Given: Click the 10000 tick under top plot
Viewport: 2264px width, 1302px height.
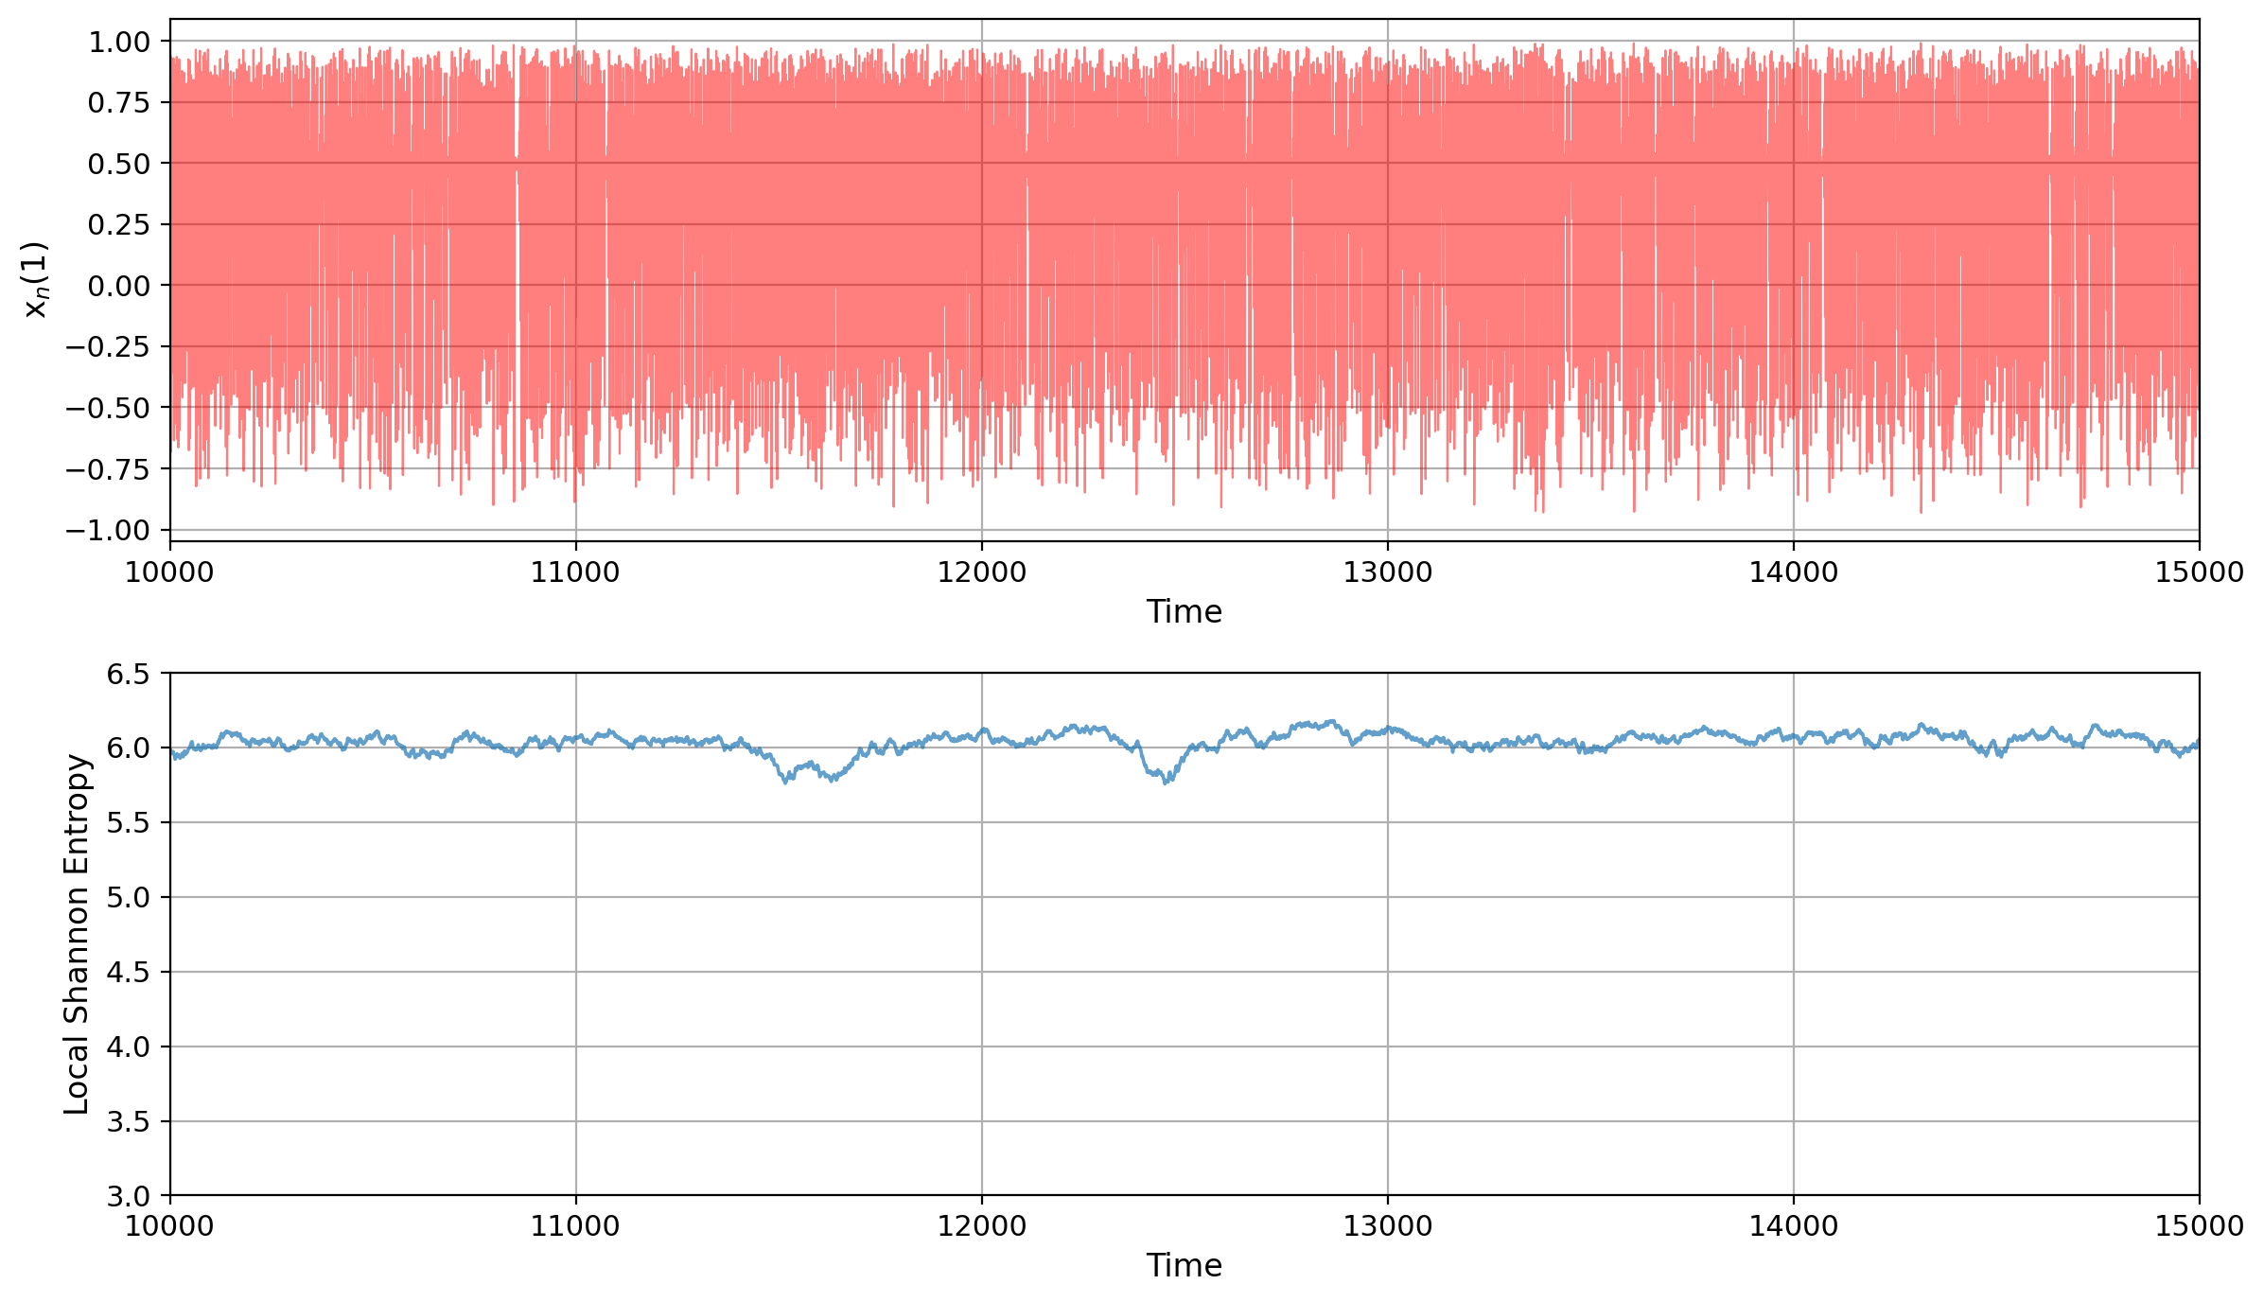Looking at the screenshot, I should [x=170, y=572].
